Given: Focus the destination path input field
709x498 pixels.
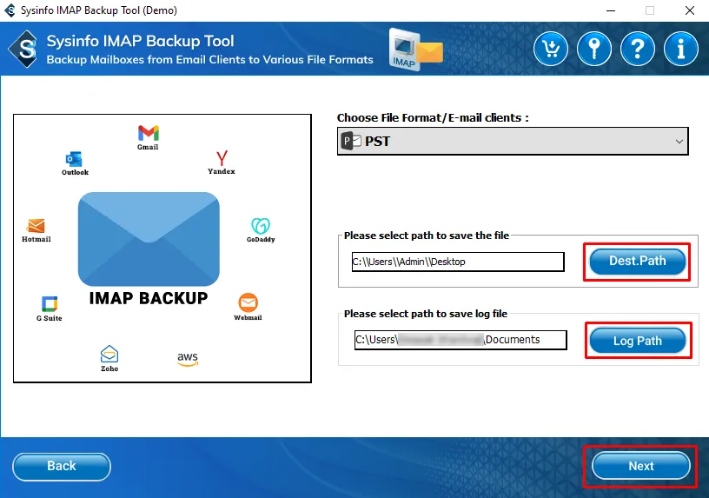Looking at the screenshot, I should (x=458, y=262).
